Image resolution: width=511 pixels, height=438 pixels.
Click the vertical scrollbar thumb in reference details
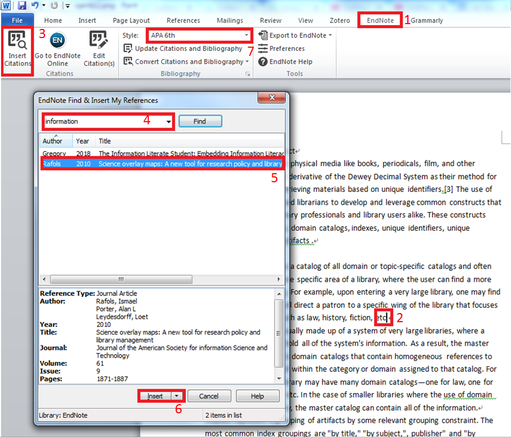279,333
